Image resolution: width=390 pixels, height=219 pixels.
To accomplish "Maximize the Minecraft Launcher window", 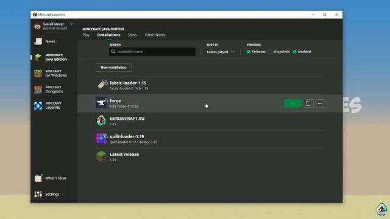I will [325, 15].
